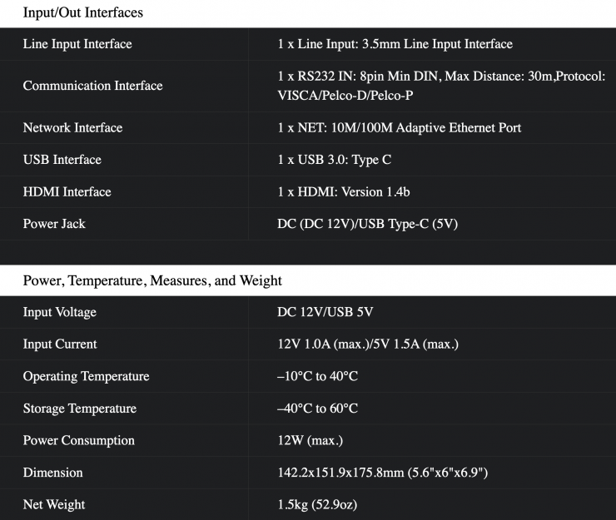Click the 12V 1.0A max input current value
Screen dimensions: 616x520
coord(368,344)
